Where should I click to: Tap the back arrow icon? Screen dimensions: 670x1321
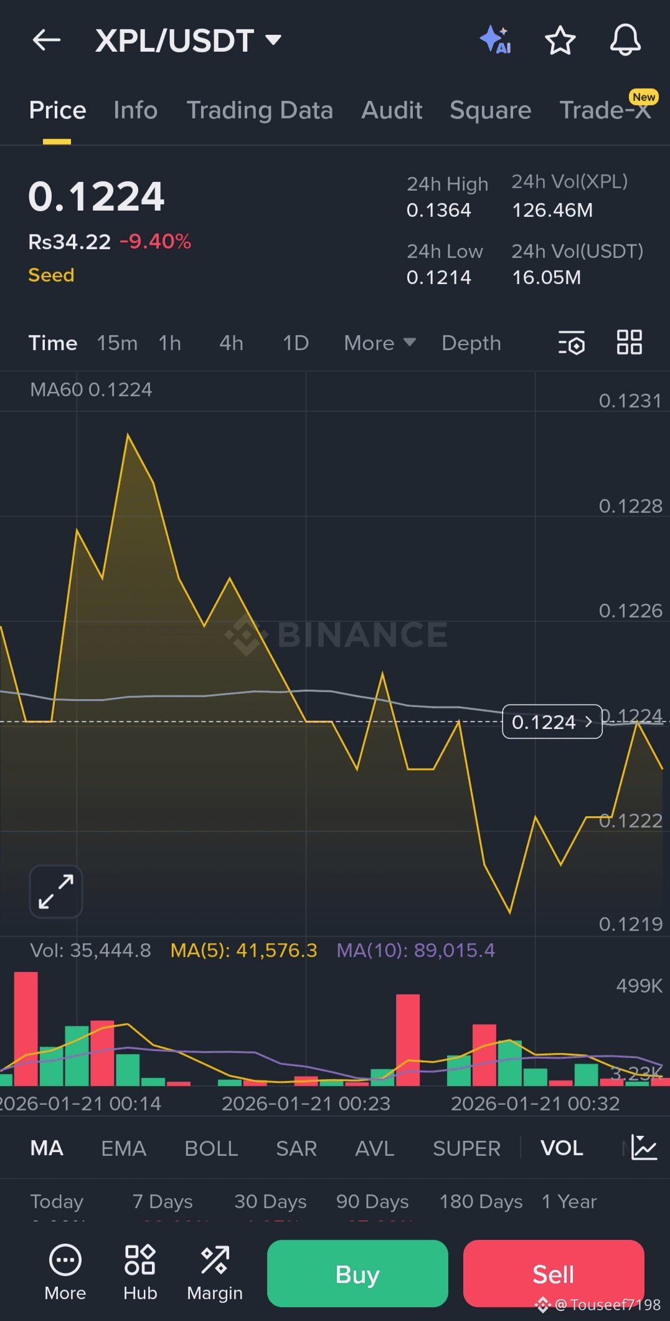tap(47, 41)
